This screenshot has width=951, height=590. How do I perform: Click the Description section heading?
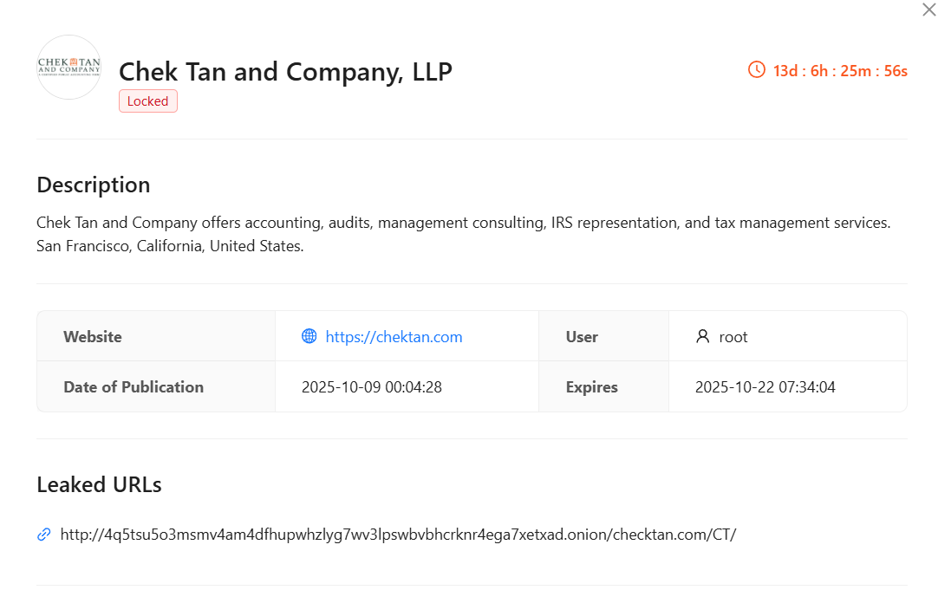pos(93,185)
